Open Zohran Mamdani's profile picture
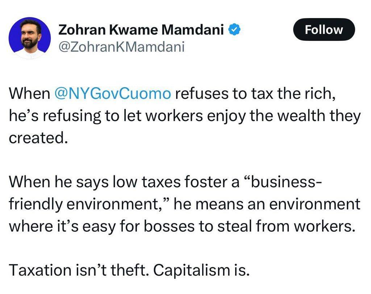This screenshot has height=294, width=371. (29, 38)
